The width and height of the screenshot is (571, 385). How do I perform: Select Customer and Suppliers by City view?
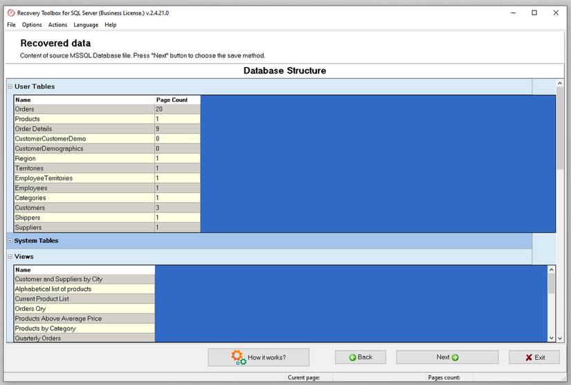(x=84, y=279)
